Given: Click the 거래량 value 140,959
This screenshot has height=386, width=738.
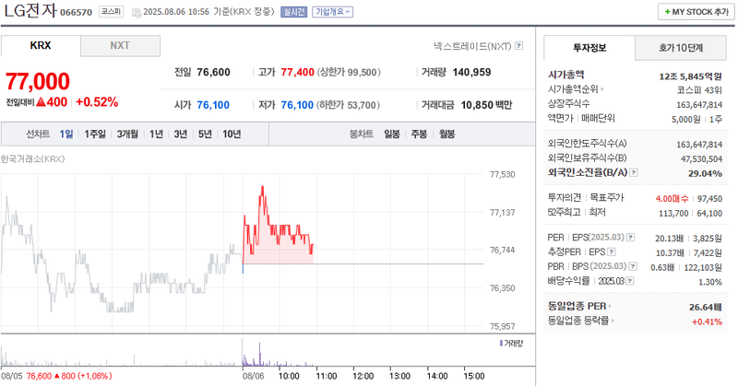Looking at the screenshot, I should pos(471,73).
